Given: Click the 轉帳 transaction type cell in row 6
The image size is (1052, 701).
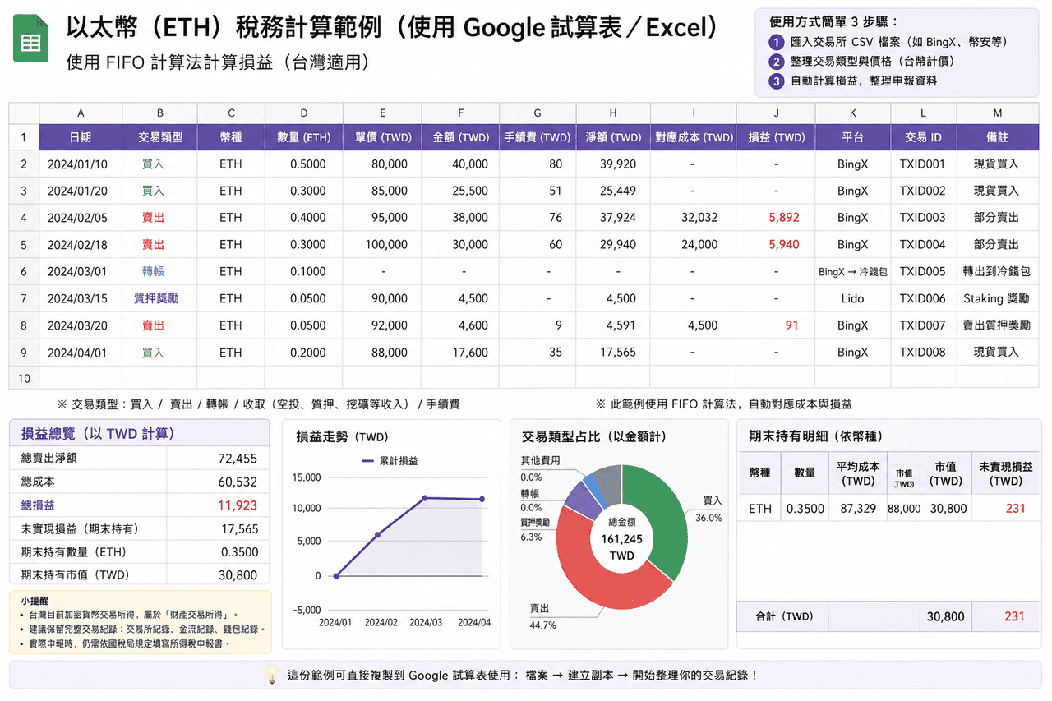Looking at the screenshot, I should [153, 272].
